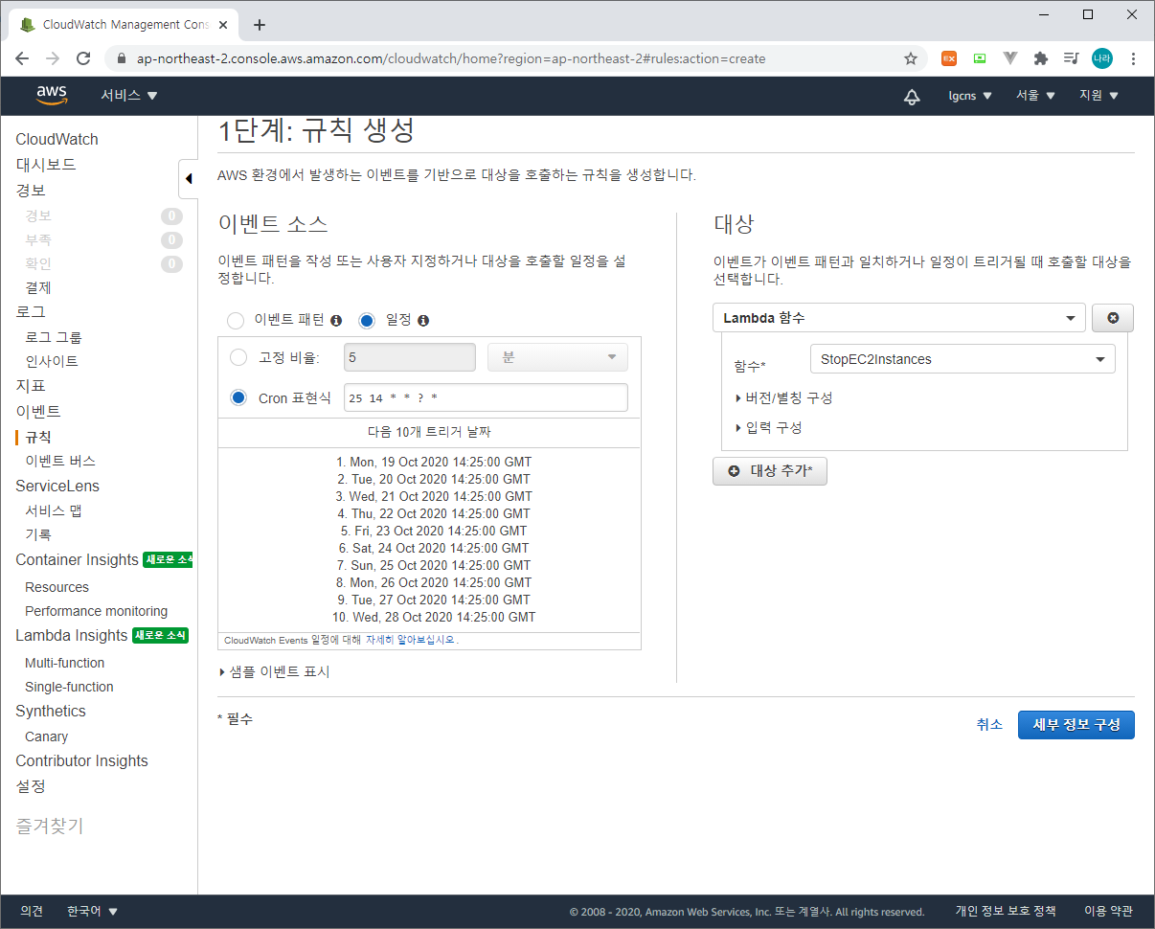This screenshot has height=929, width=1155.
Task: Remove the Lambda target with the X button
Action: click(x=1113, y=318)
